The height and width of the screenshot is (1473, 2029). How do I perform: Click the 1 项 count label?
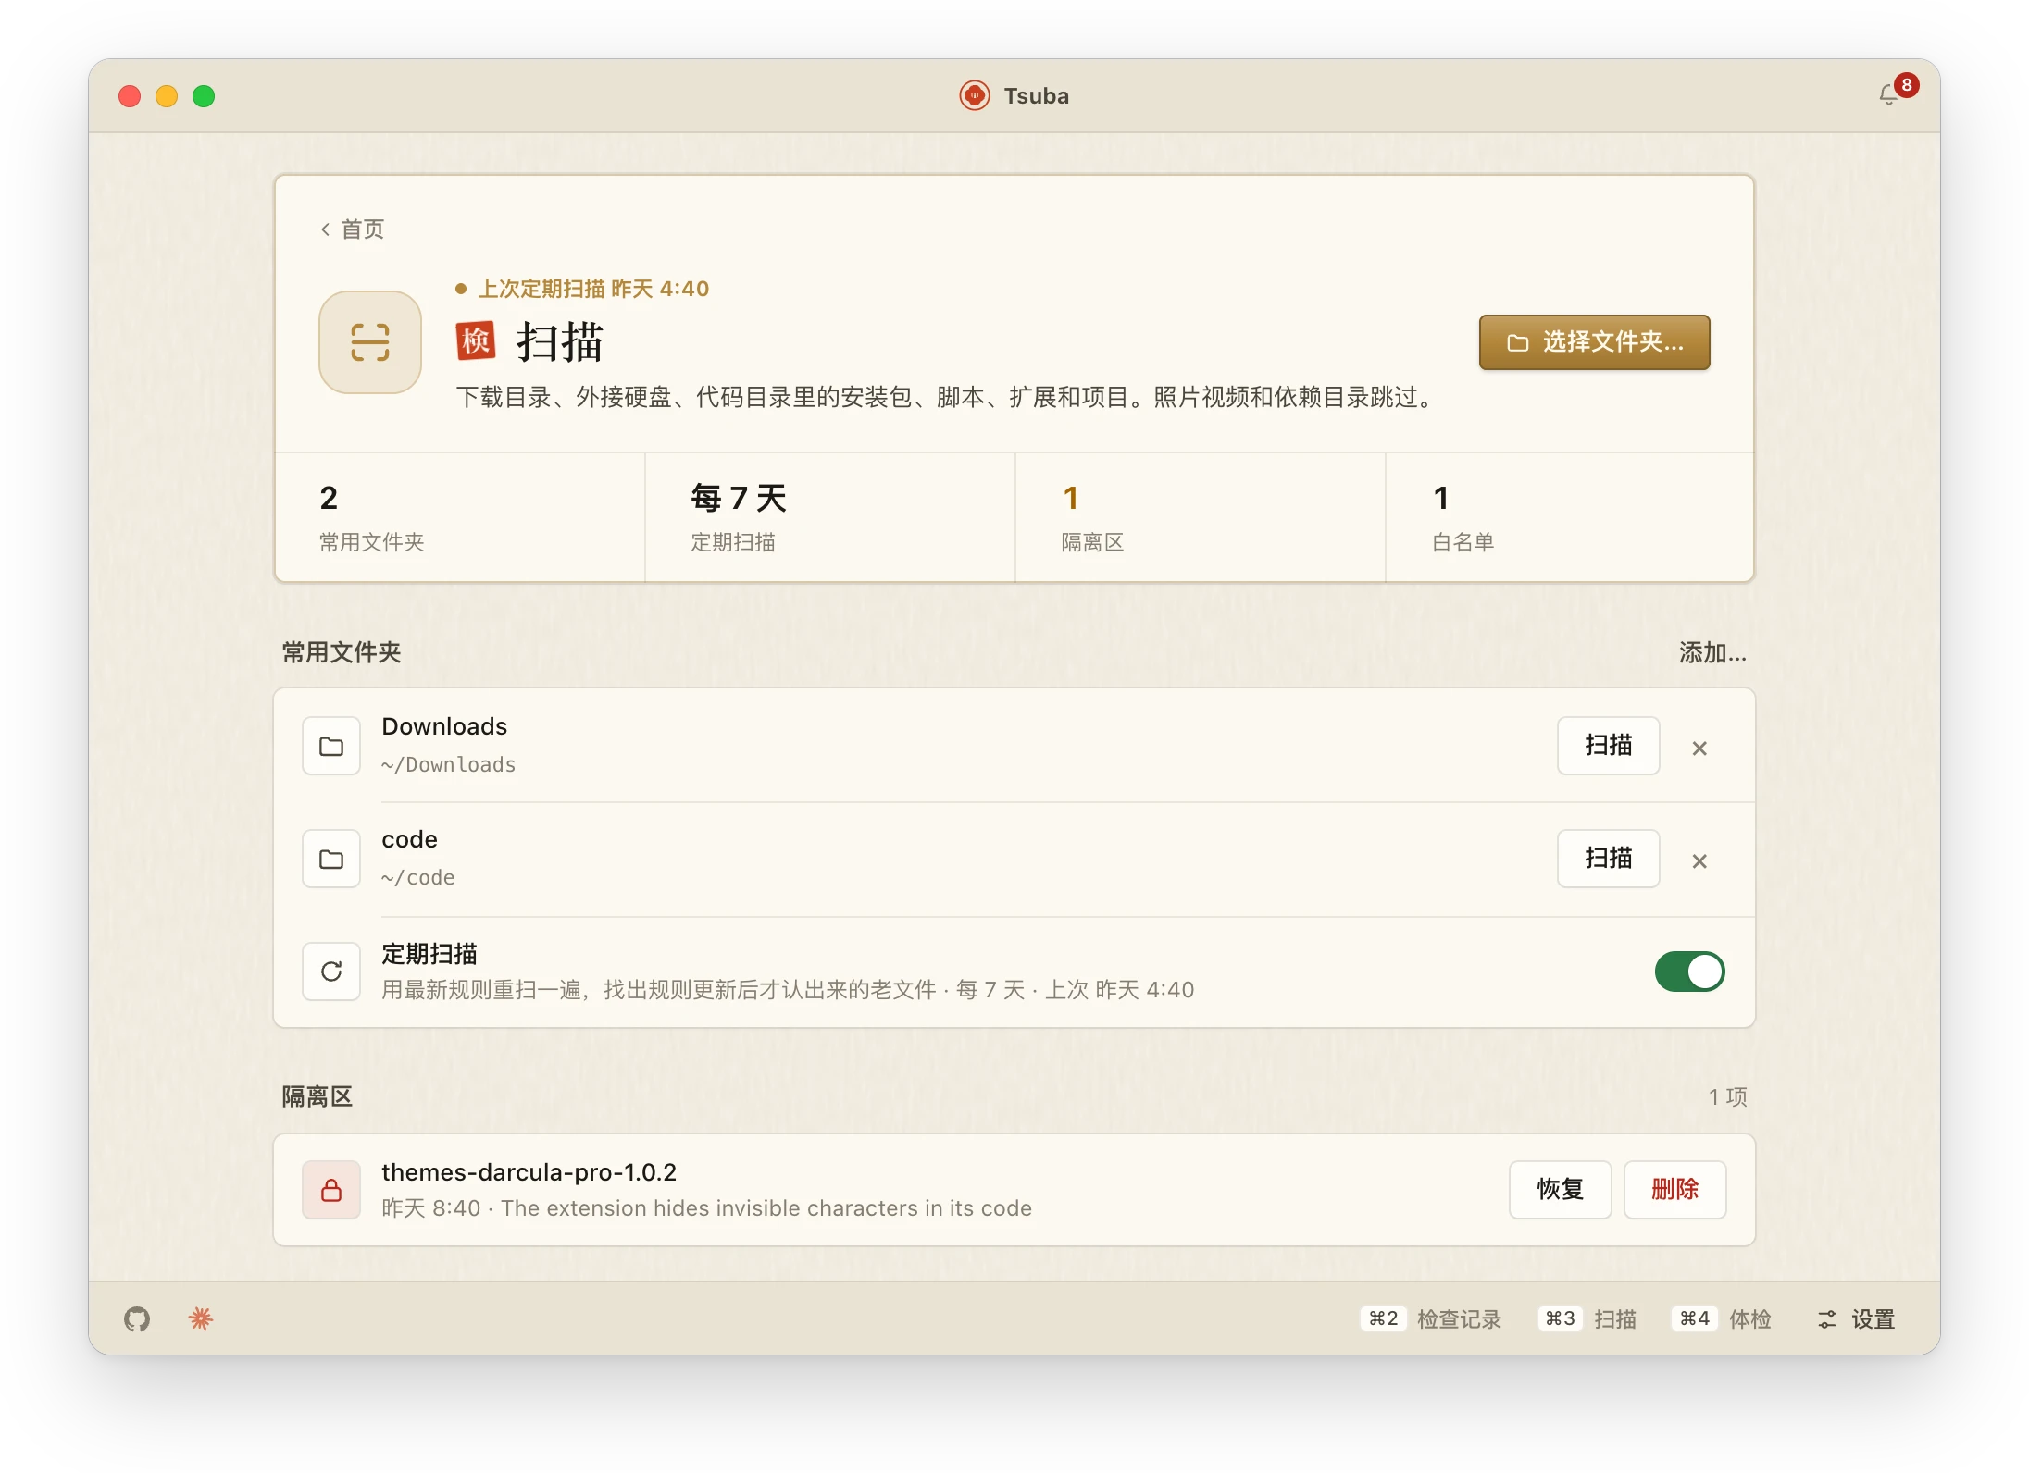[x=1727, y=1097]
